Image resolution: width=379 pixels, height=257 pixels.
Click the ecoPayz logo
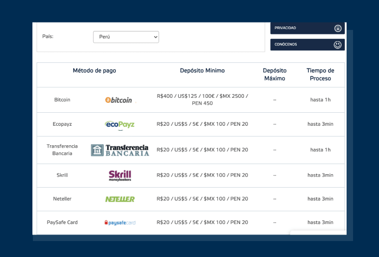click(120, 125)
